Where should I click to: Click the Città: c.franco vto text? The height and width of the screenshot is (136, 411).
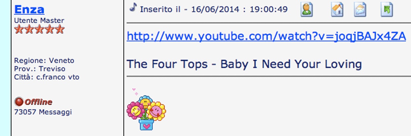pos(47,78)
